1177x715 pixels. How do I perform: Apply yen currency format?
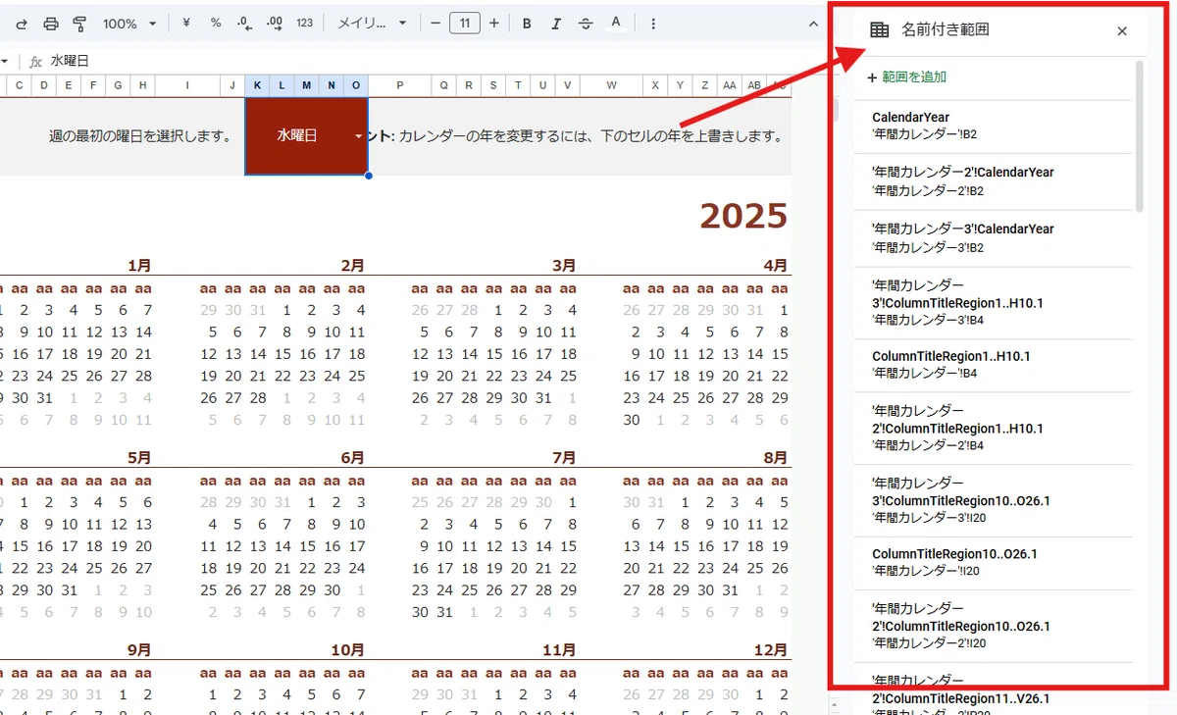(x=186, y=23)
